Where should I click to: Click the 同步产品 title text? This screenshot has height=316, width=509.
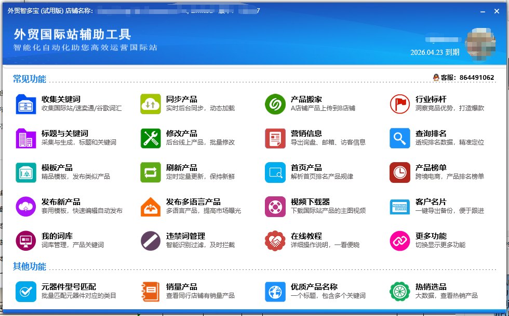pos(182,99)
